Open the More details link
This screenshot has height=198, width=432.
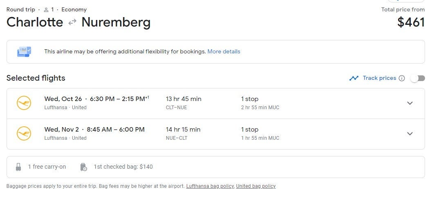coord(224,52)
